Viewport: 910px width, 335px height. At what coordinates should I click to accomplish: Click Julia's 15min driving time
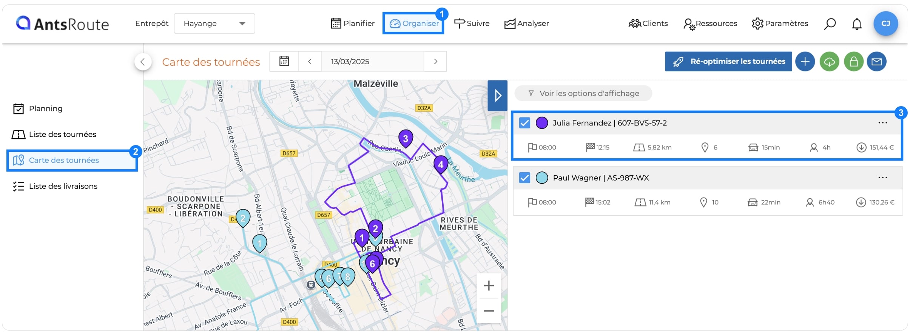coord(770,147)
